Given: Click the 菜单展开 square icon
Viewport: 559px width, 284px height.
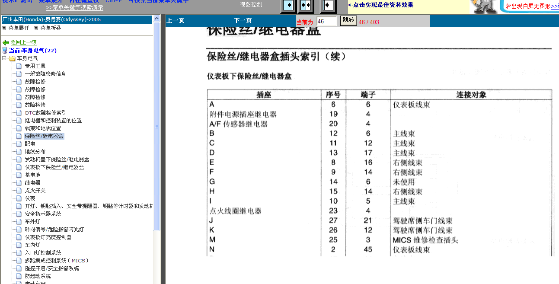Looking at the screenshot, I should tap(4, 28).
